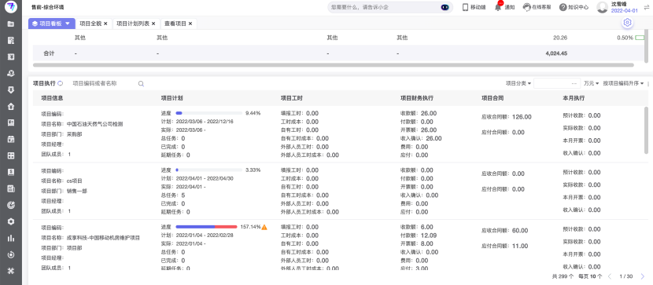Click the 售前-综合环境 title
Viewport: 653px width, 285px height.
pos(47,8)
